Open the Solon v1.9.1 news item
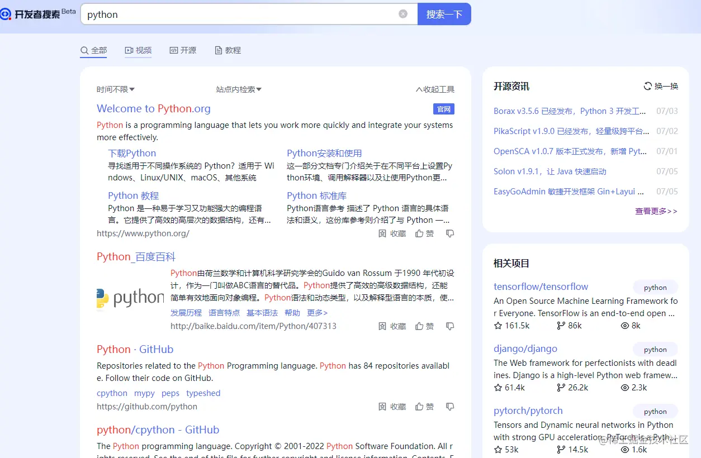 (550, 171)
